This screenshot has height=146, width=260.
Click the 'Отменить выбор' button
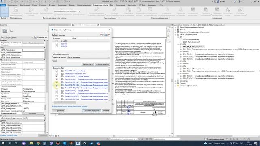point(102,64)
